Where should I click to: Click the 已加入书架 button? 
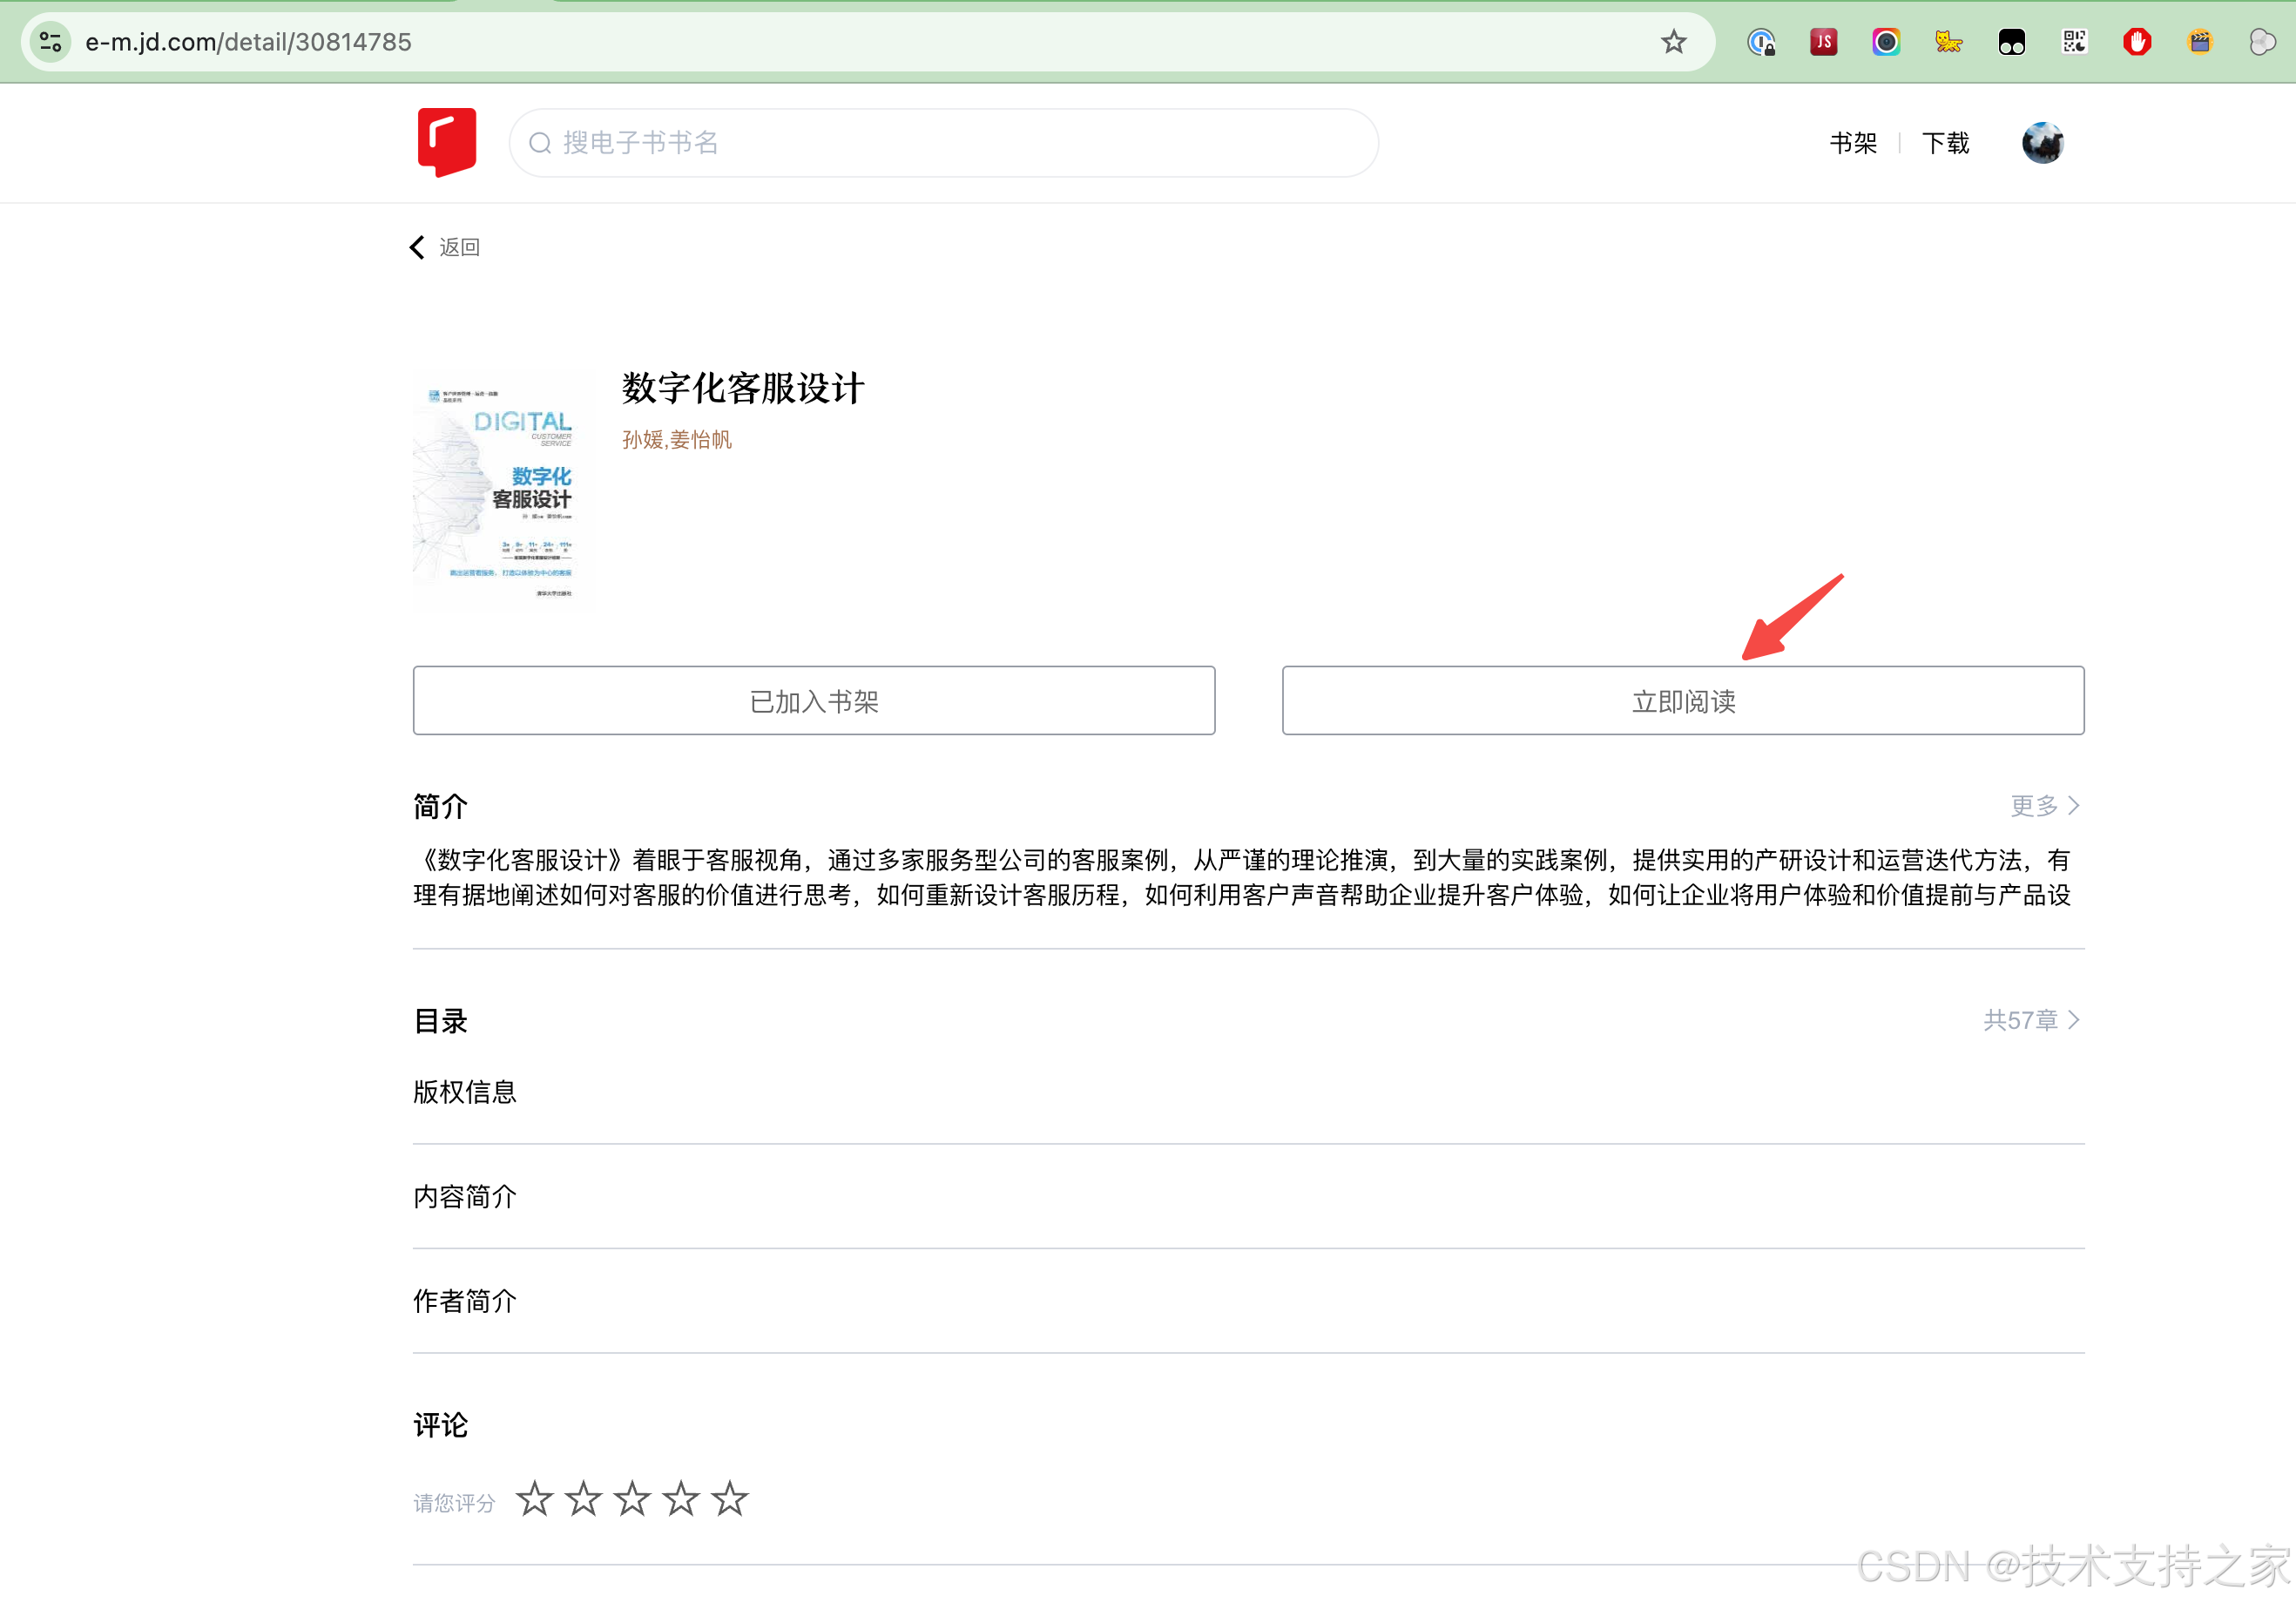coord(813,701)
